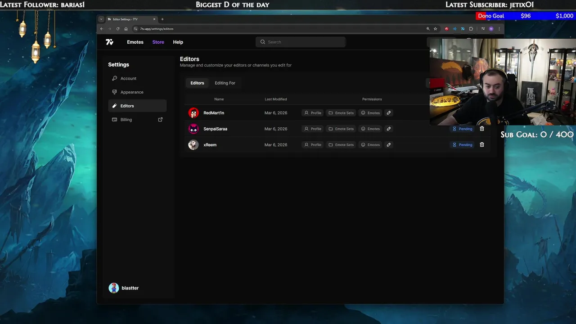
Task: Click SenpaiSaraa's Emotes permission
Action: pos(370,129)
